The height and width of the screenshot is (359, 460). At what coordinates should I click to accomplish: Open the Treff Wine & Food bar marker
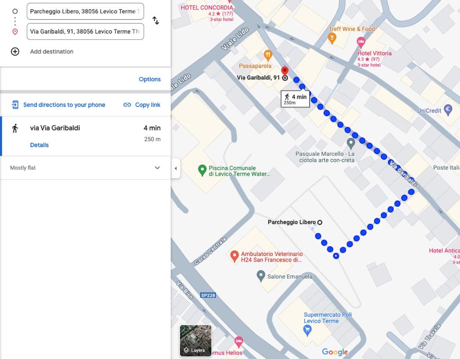point(332,39)
